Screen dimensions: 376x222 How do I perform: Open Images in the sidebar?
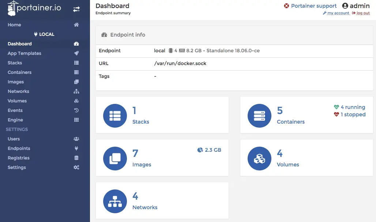point(16,82)
